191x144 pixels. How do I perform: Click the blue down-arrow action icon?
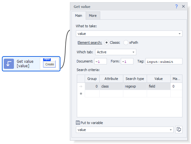(x=9, y=64)
